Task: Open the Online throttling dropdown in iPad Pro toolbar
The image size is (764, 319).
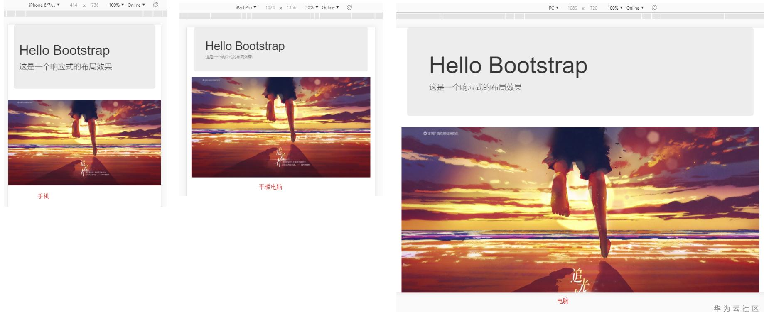Action: (330, 7)
